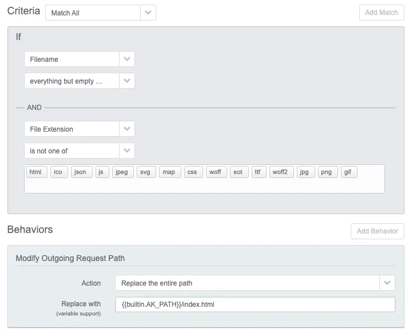Open the 'is not one of' operator dropdown
The width and height of the screenshot is (413, 336).
(79, 151)
